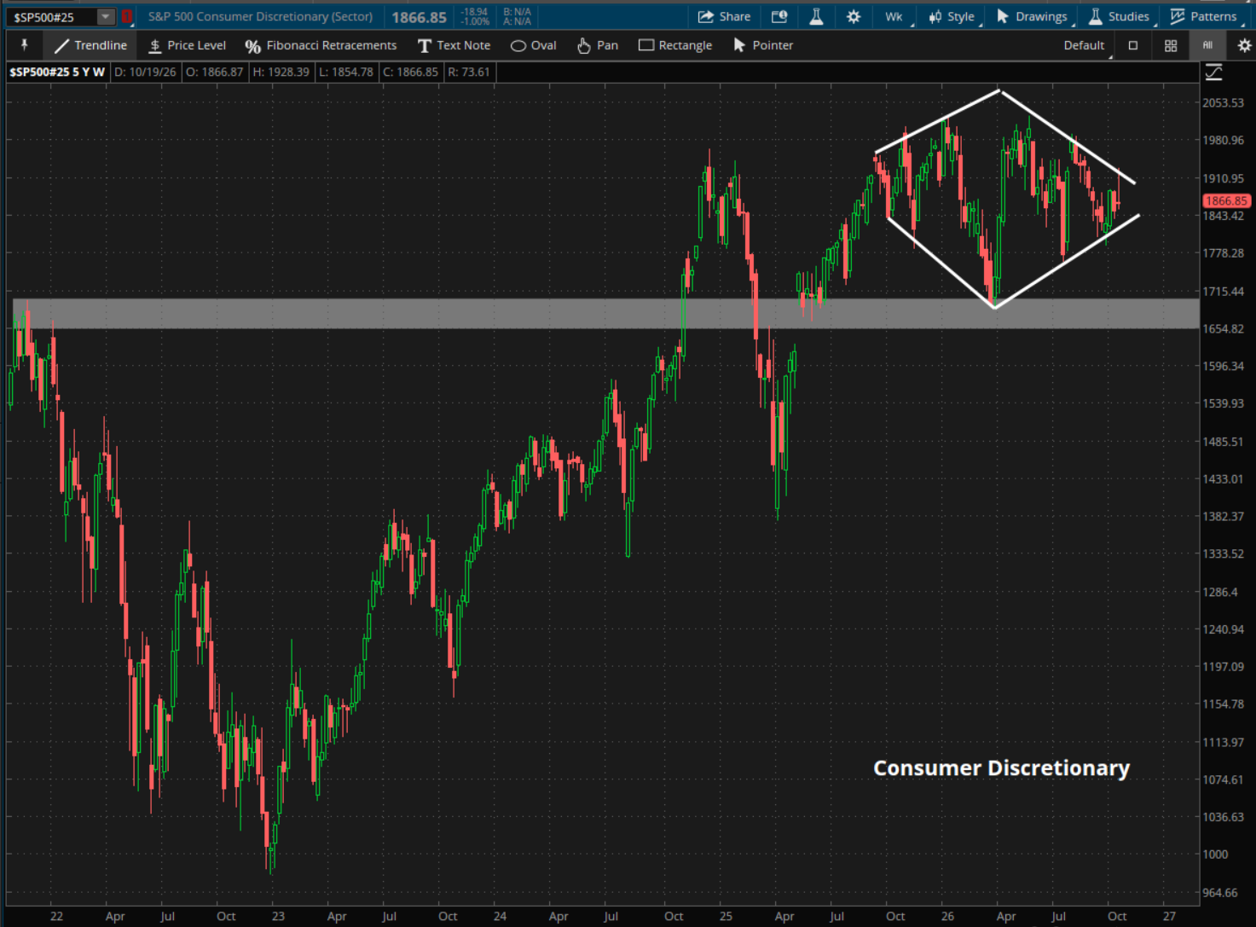Image resolution: width=1256 pixels, height=927 pixels.
Task: Click the R: 73.61 range value
Action: point(469,72)
